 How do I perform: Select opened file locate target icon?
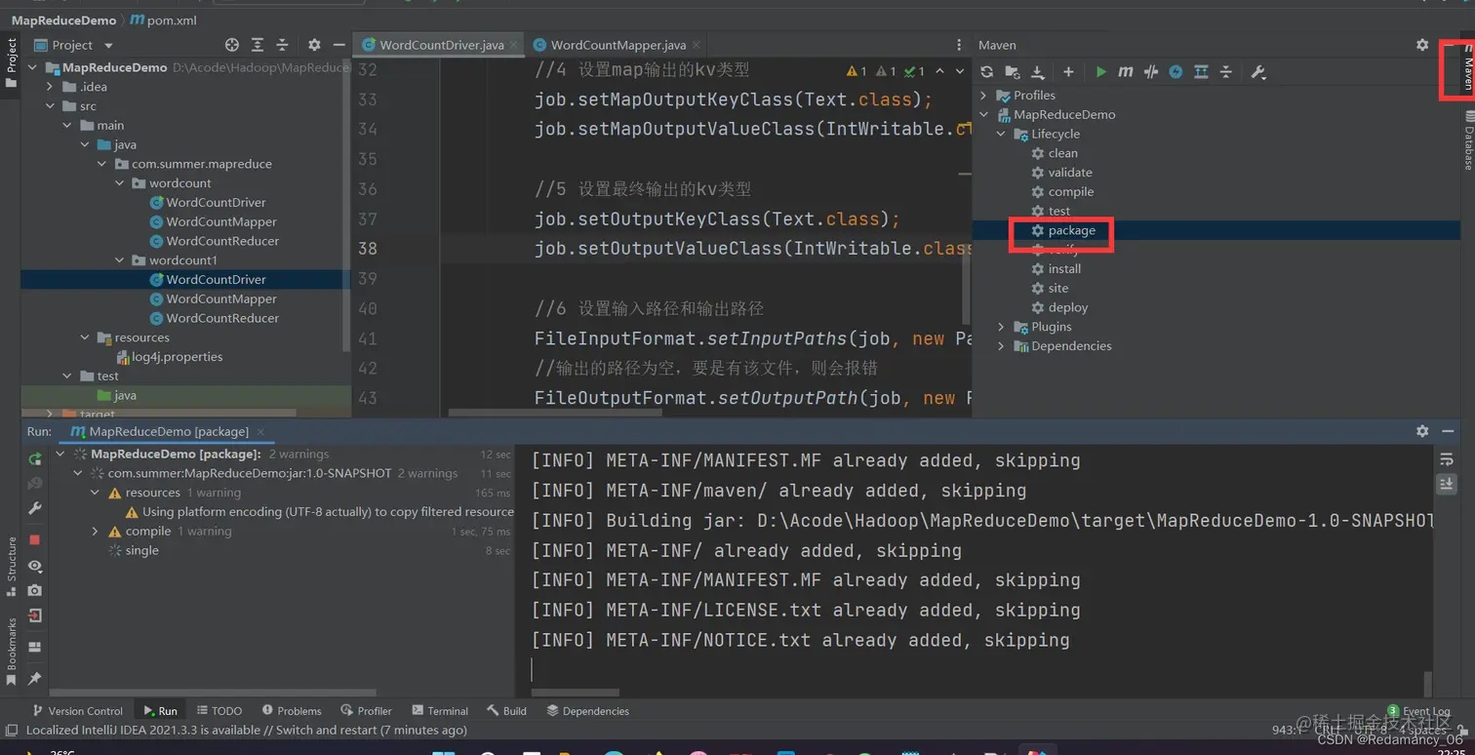pyautogui.click(x=231, y=45)
